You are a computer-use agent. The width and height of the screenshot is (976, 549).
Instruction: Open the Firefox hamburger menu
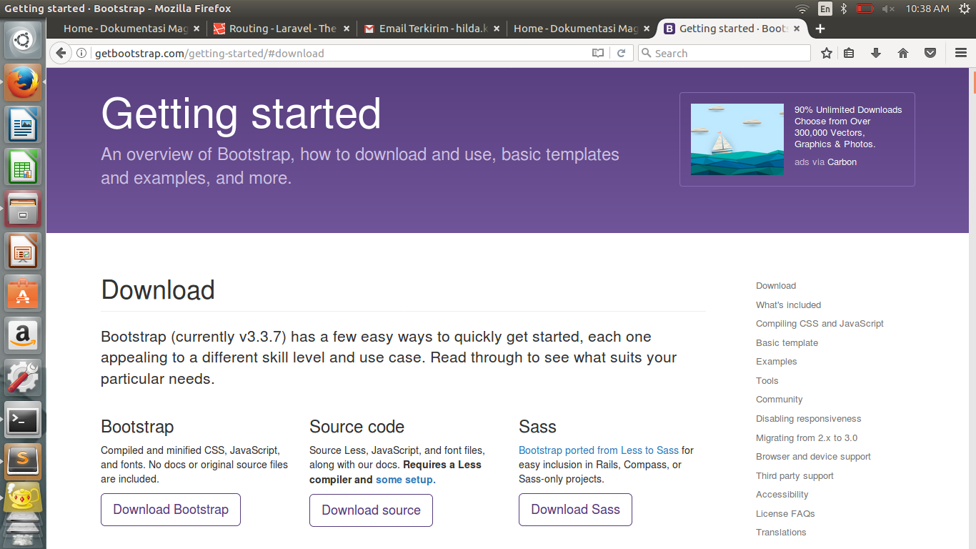tap(961, 53)
